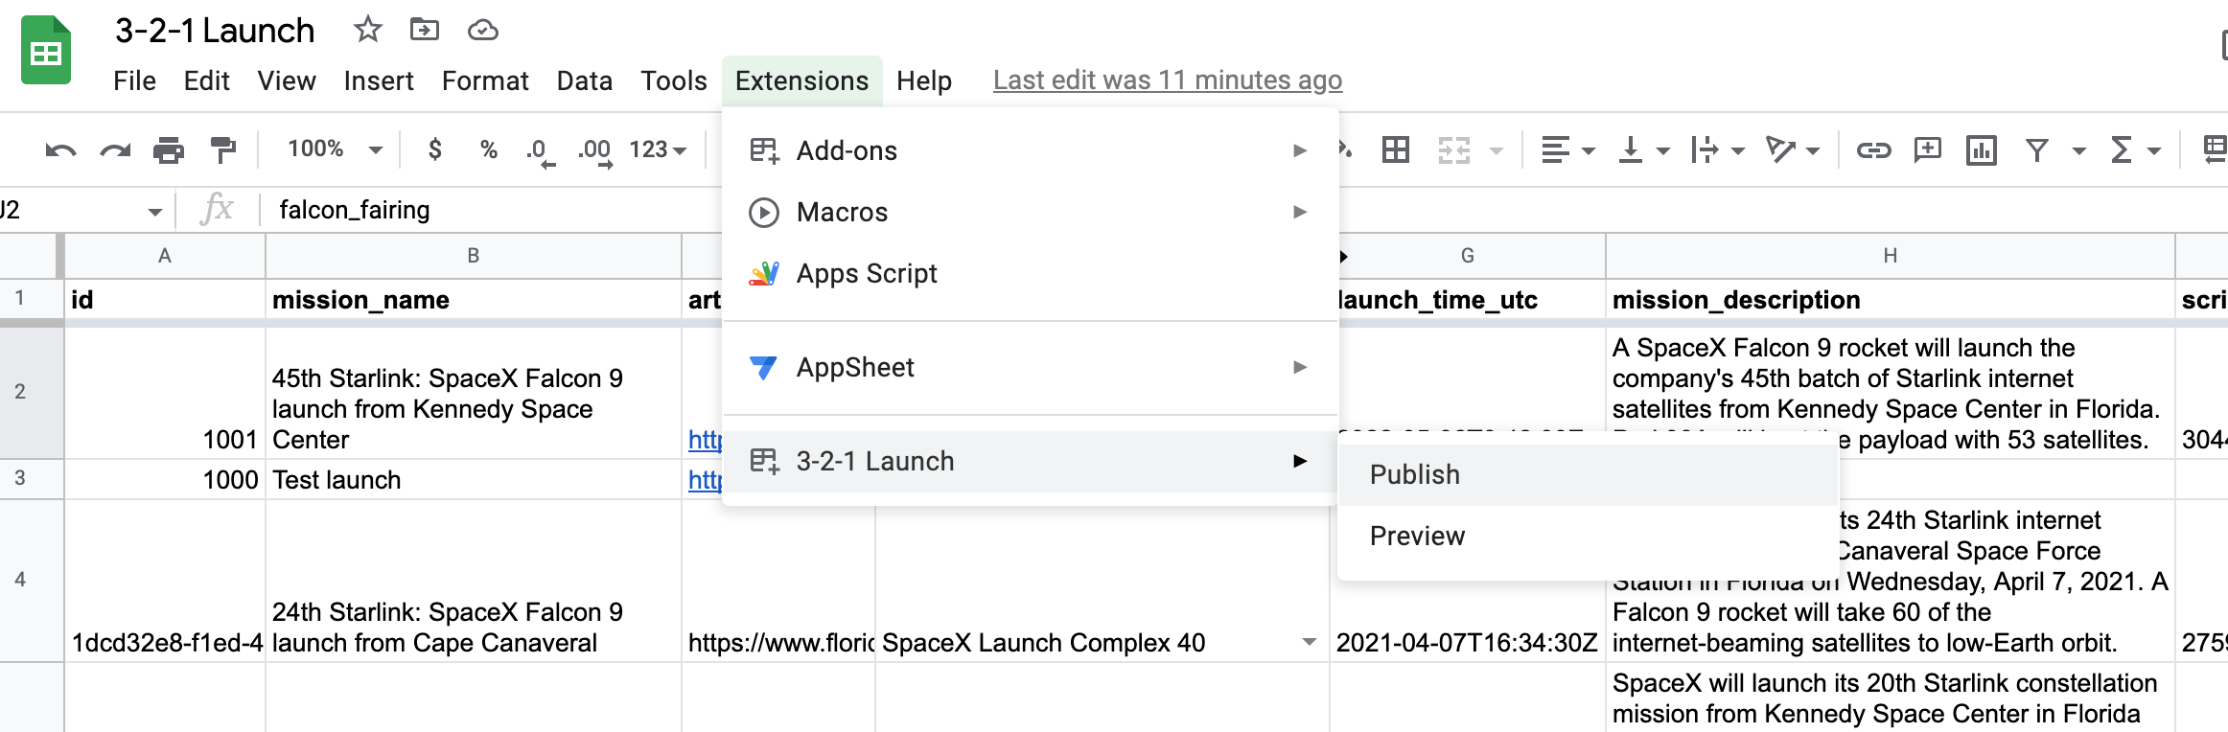Select Preview from the submenu

pyautogui.click(x=1417, y=537)
